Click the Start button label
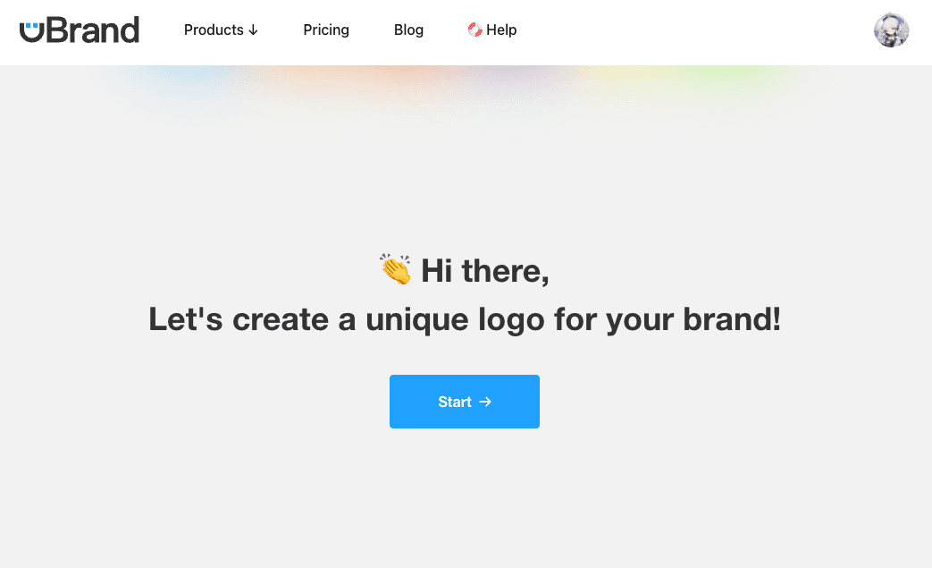 pyautogui.click(x=455, y=402)
